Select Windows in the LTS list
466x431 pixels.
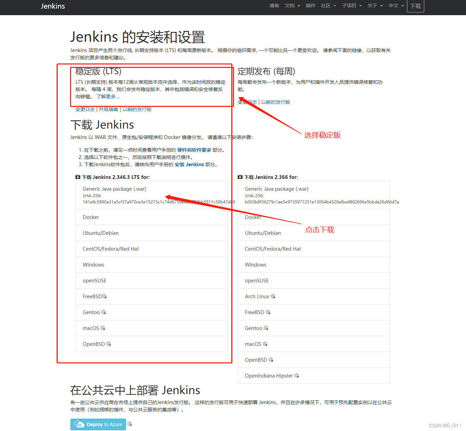click(152, 265)
